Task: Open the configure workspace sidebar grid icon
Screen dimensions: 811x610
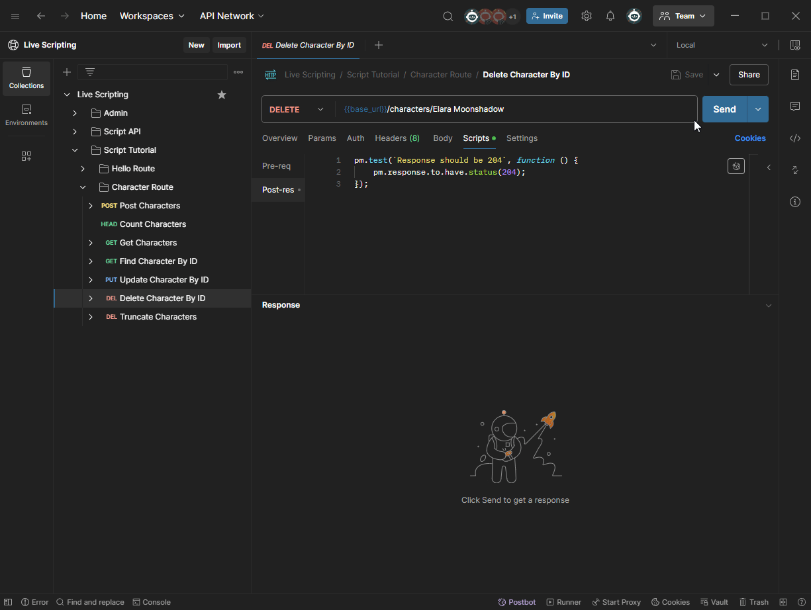Action: [x=26, y=156]
